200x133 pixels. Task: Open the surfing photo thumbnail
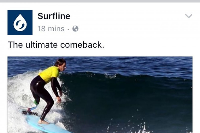pos(100,95)
